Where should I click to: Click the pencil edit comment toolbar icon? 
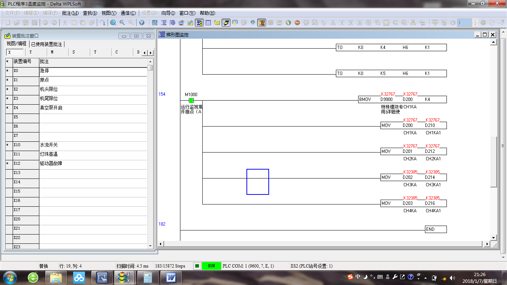190,23
